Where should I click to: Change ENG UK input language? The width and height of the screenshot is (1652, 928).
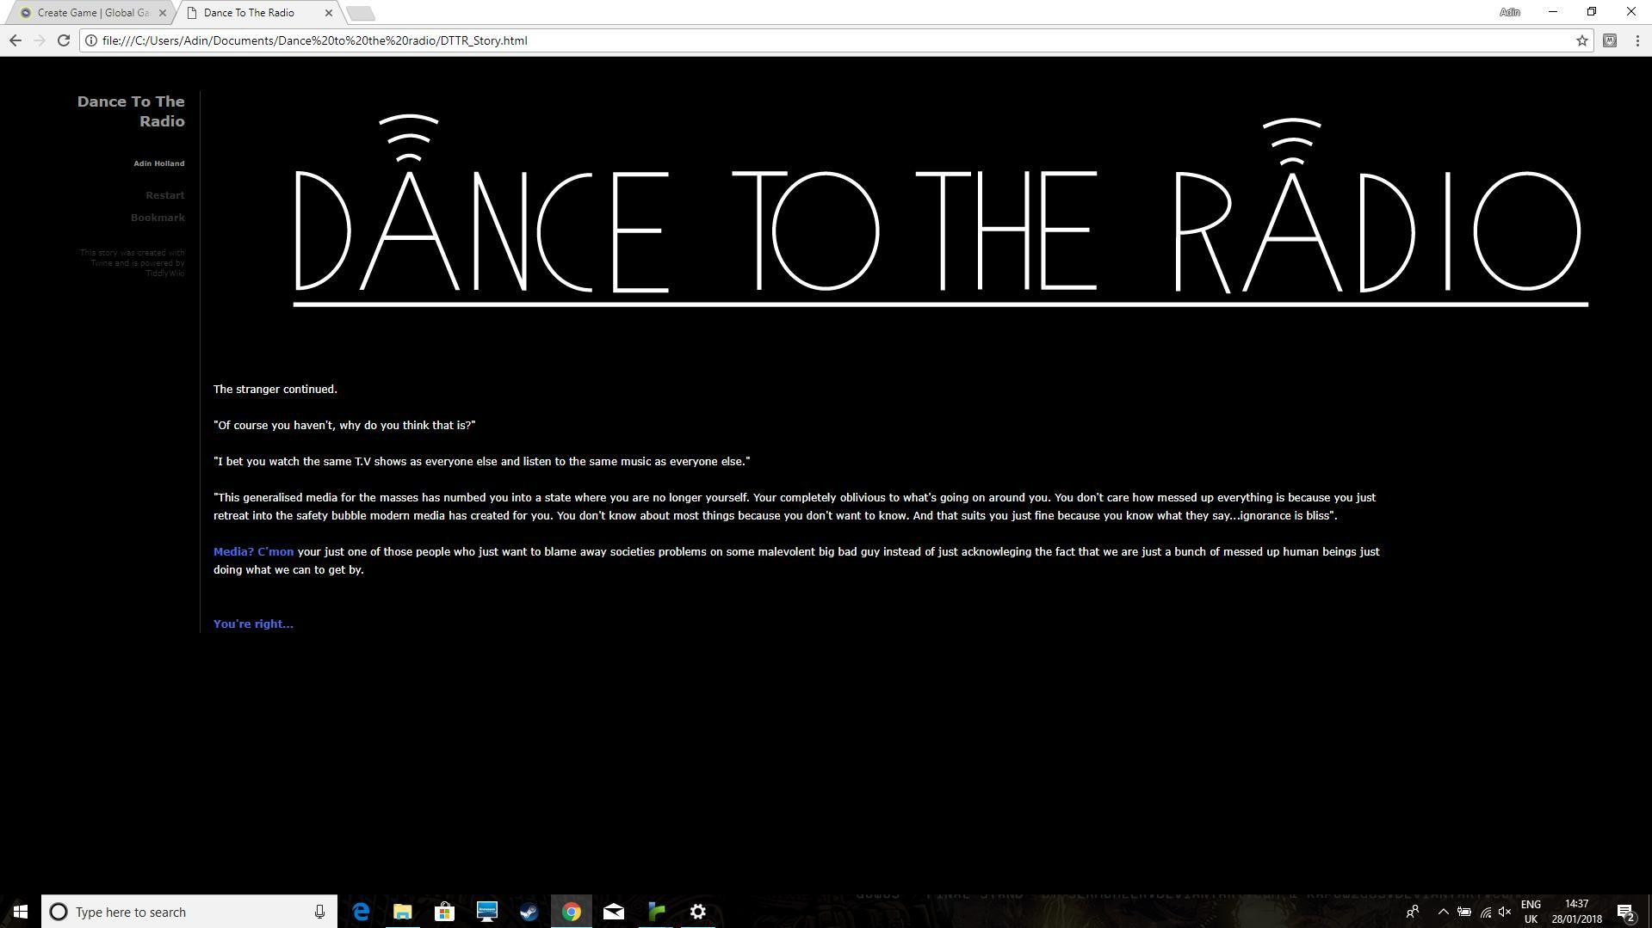point(1531,912)
